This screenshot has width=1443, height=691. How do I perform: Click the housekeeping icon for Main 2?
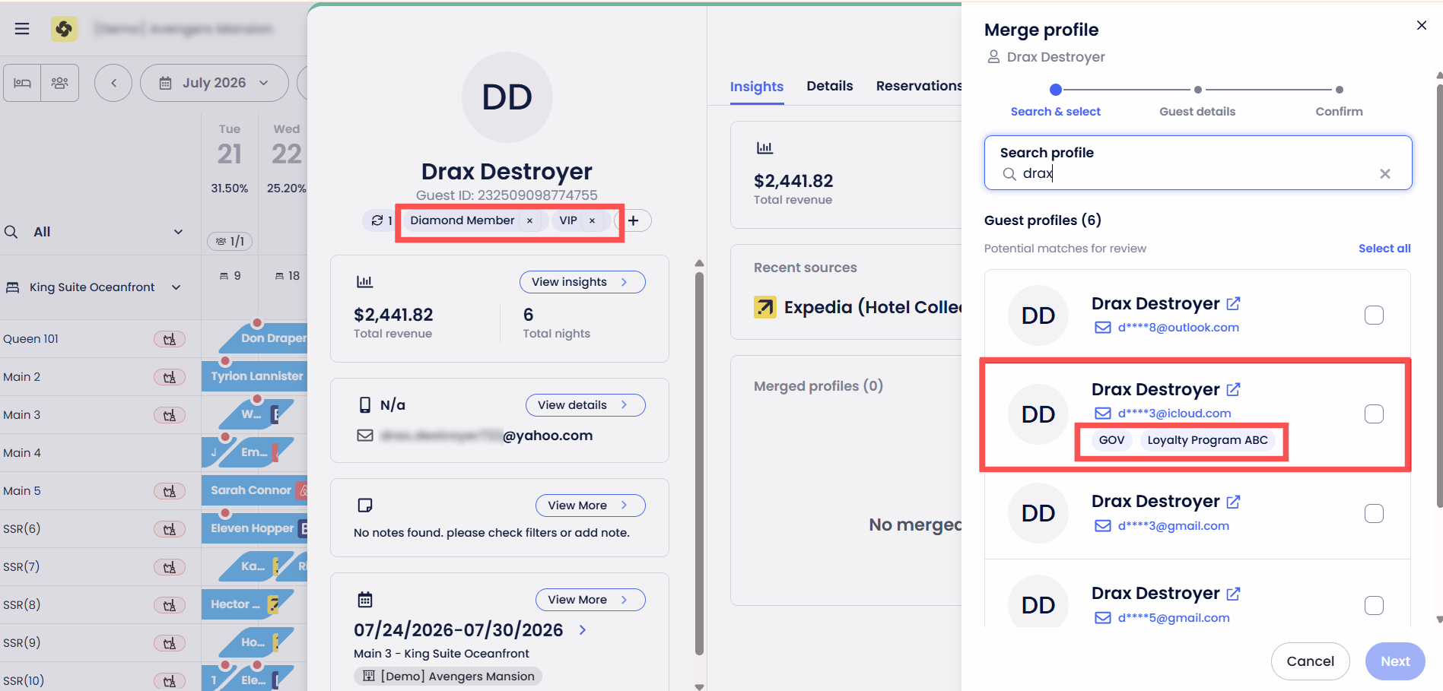coord(170,377)
